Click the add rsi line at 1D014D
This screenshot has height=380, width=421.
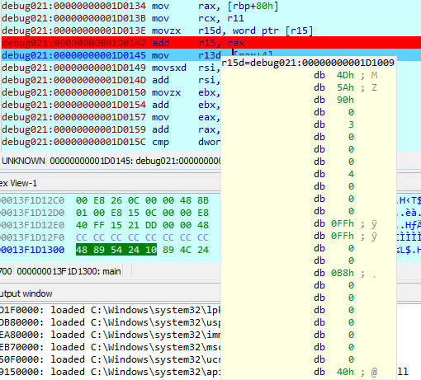(111, 80)
